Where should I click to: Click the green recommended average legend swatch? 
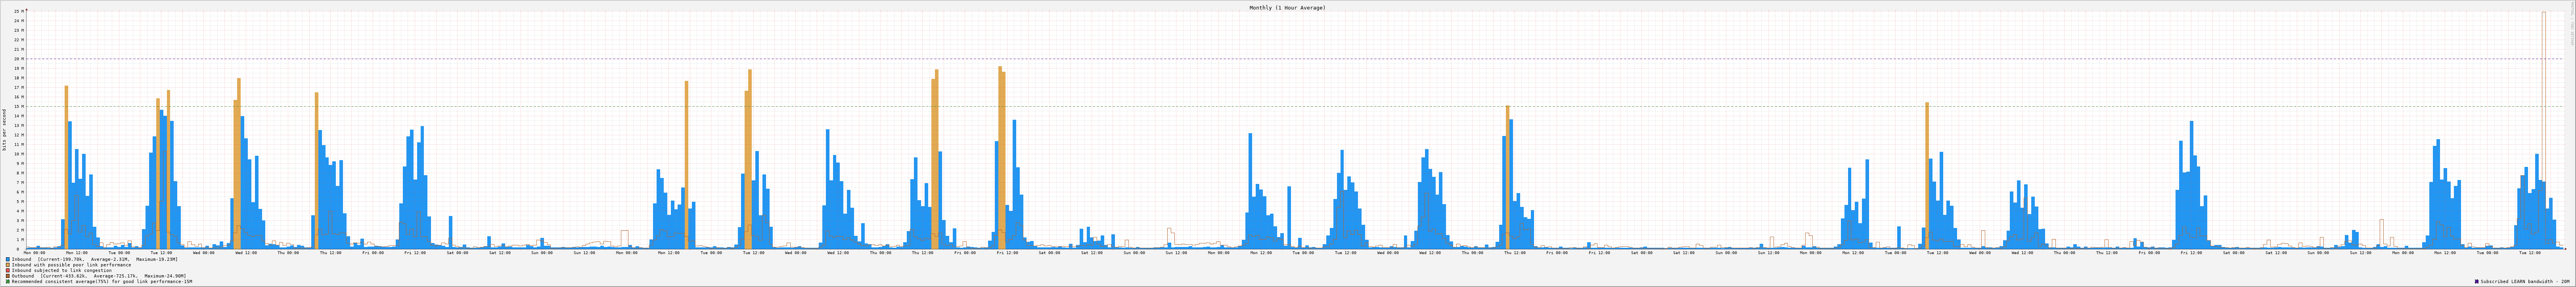click(8, 282)
